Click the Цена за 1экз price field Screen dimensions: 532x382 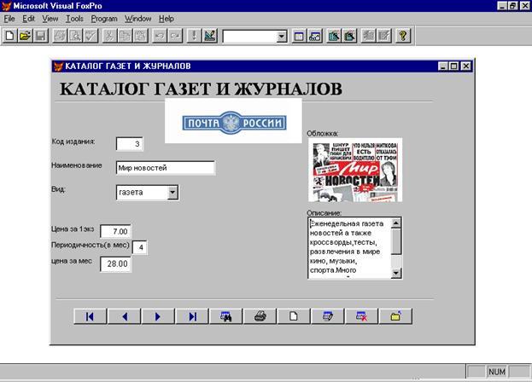115,231
